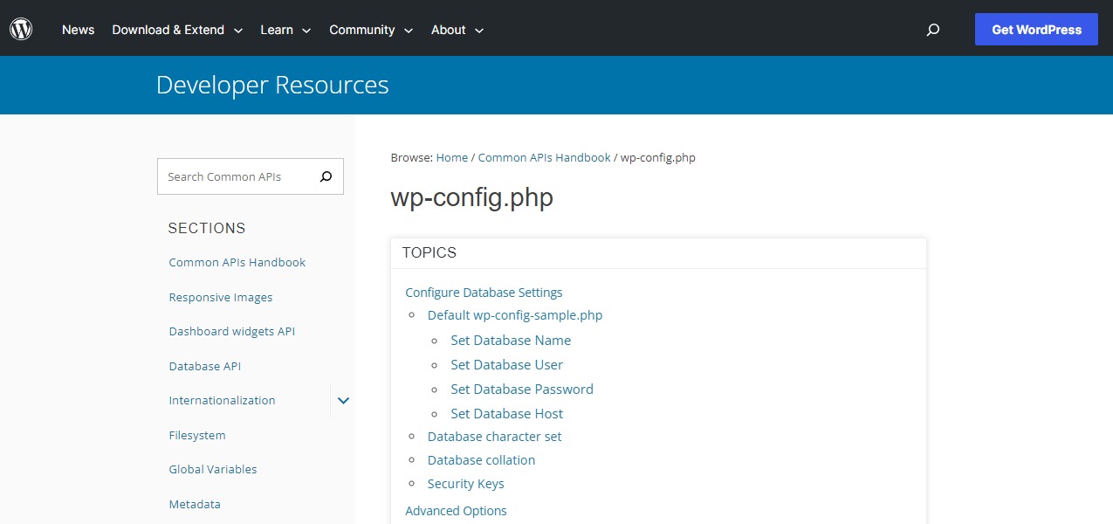Open Responsive Images section
The width and height of the screenshot is (1113, 524).
pos(221,298)
